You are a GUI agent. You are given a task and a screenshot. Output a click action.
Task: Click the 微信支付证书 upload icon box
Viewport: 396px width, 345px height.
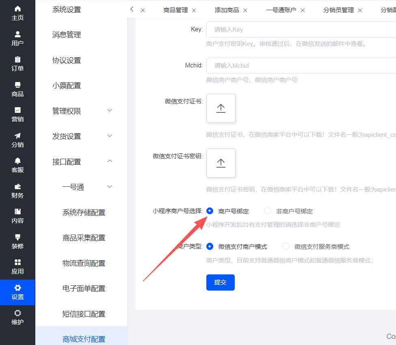221,108
